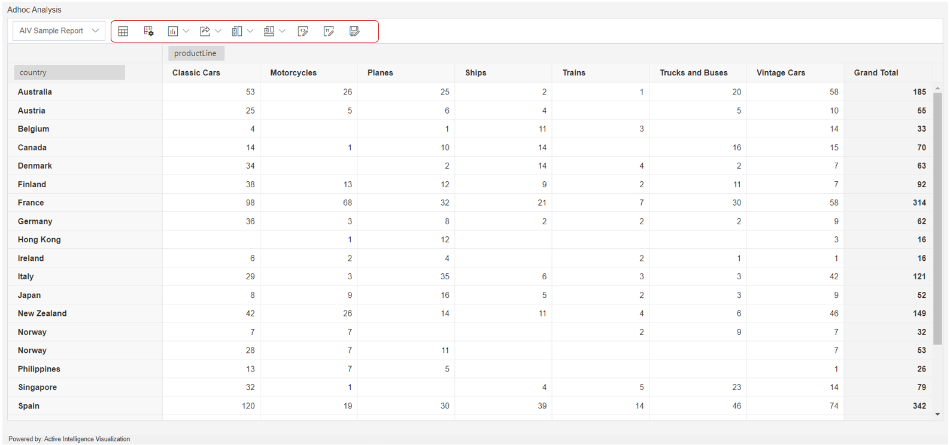Select the Singapore row label
This screenshot has height=445, width=950.
(37, 388)
